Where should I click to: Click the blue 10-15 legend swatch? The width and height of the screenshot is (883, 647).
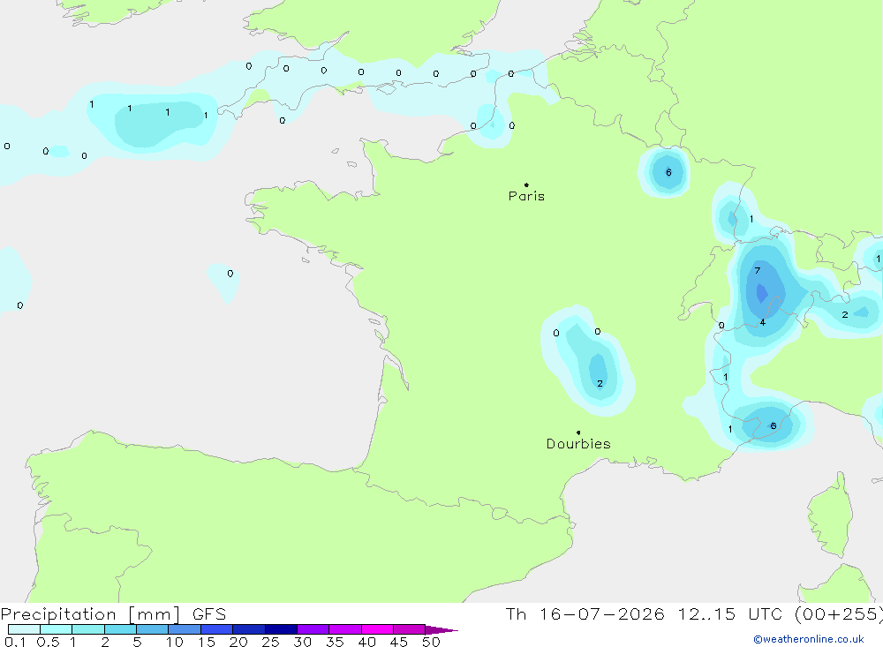[x=185, y=629]
